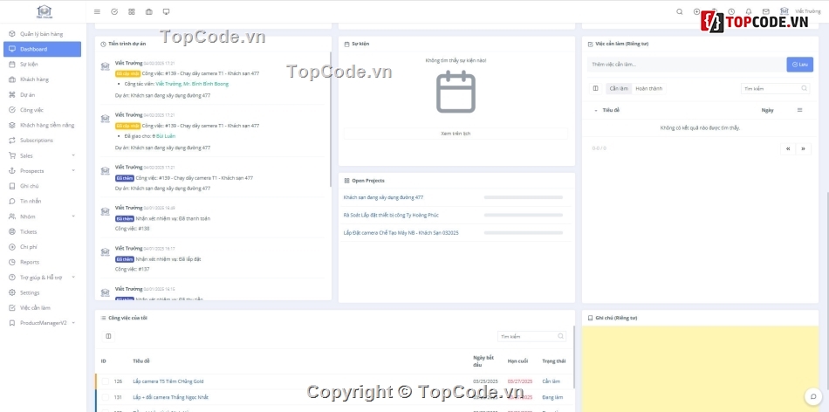Open project Khách sạn đang xây dựng đường 477
The width and height of the screenshot is (829, 412).
pos(383,197)
